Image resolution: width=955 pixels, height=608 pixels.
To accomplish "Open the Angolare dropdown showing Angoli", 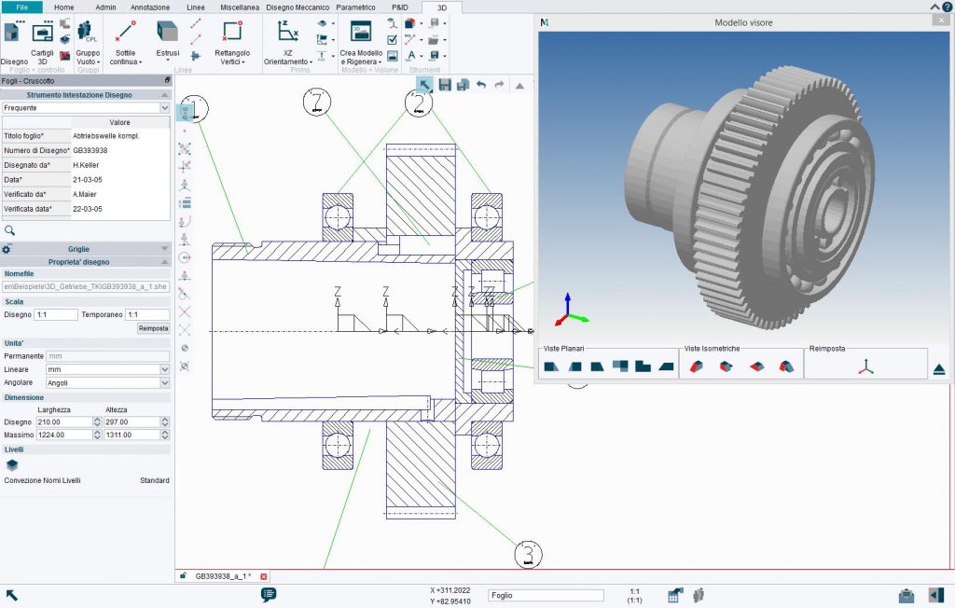I will coord(163,382).
